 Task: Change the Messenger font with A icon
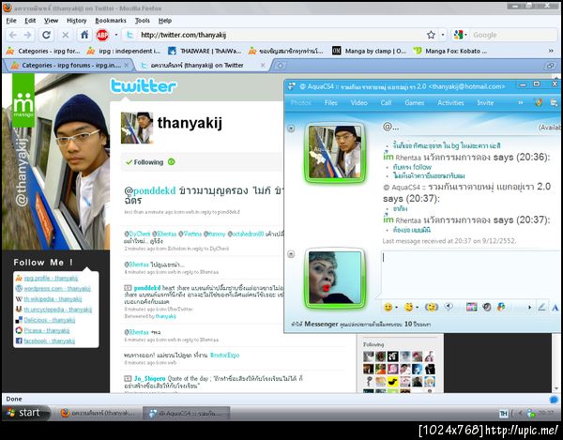(x=555, y=308)
